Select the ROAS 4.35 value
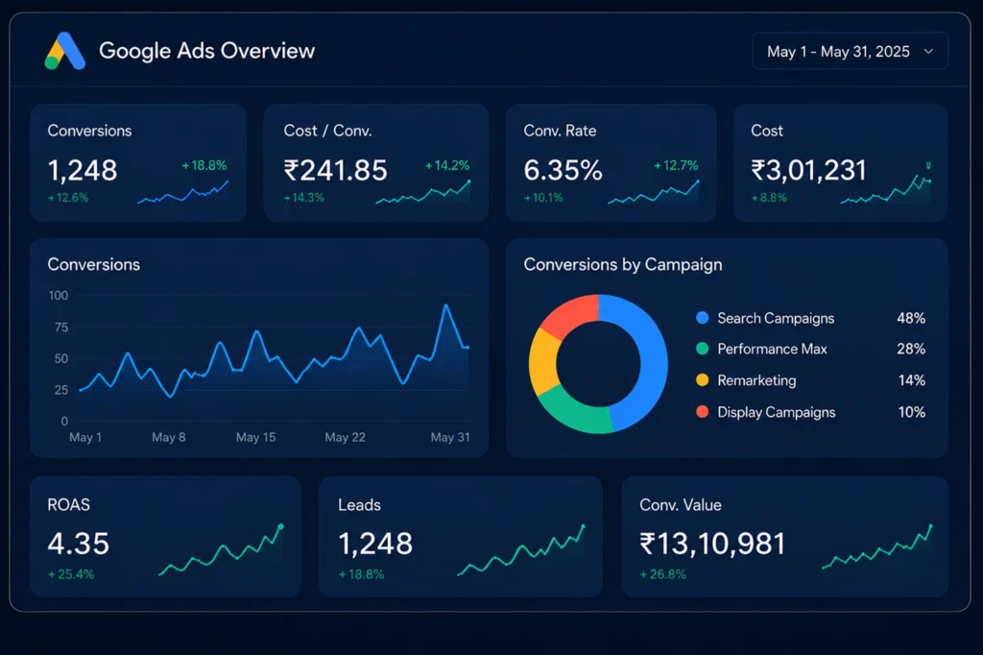Image resolution: width=983 pixels, height=655 pixels. [x=79, y=544]
